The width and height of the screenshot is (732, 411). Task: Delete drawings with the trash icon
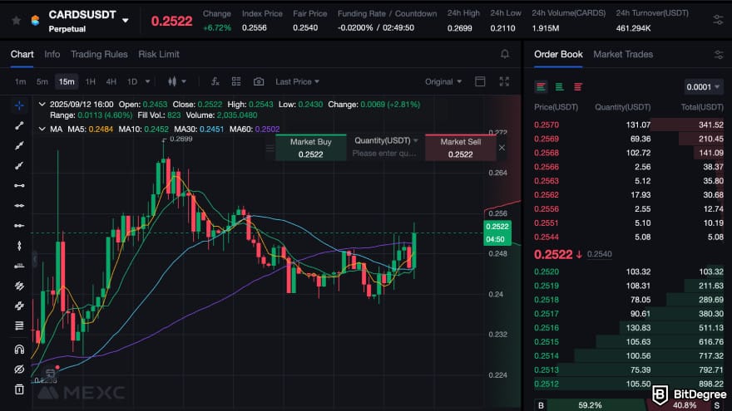[19, 389]
